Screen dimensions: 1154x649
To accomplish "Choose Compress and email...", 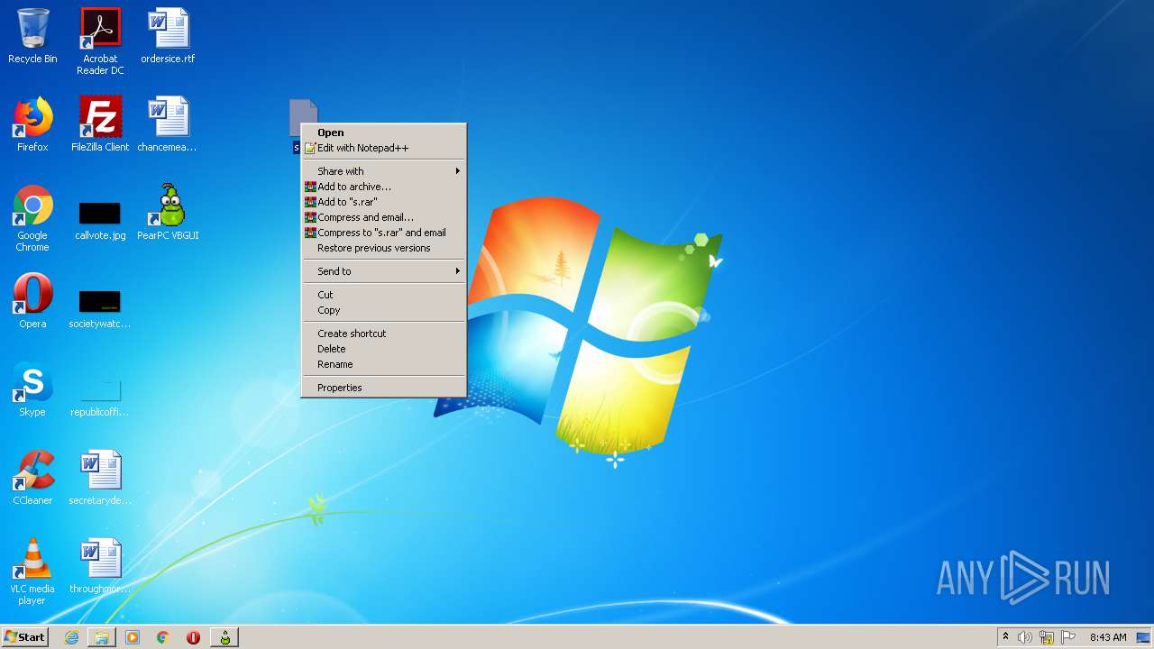I will click(x=383, y=217).
